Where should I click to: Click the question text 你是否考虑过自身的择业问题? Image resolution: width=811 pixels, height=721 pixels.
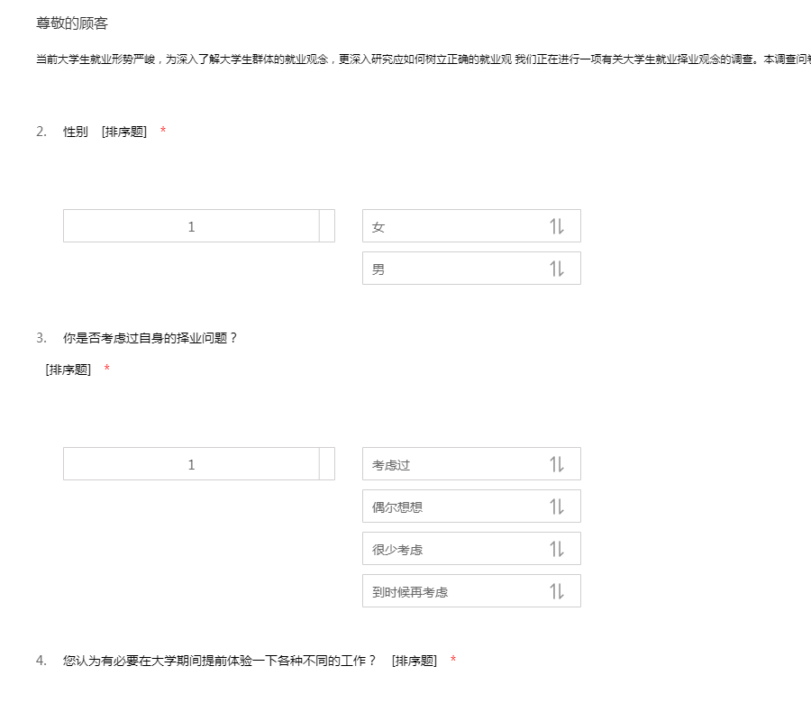point(150,338)
